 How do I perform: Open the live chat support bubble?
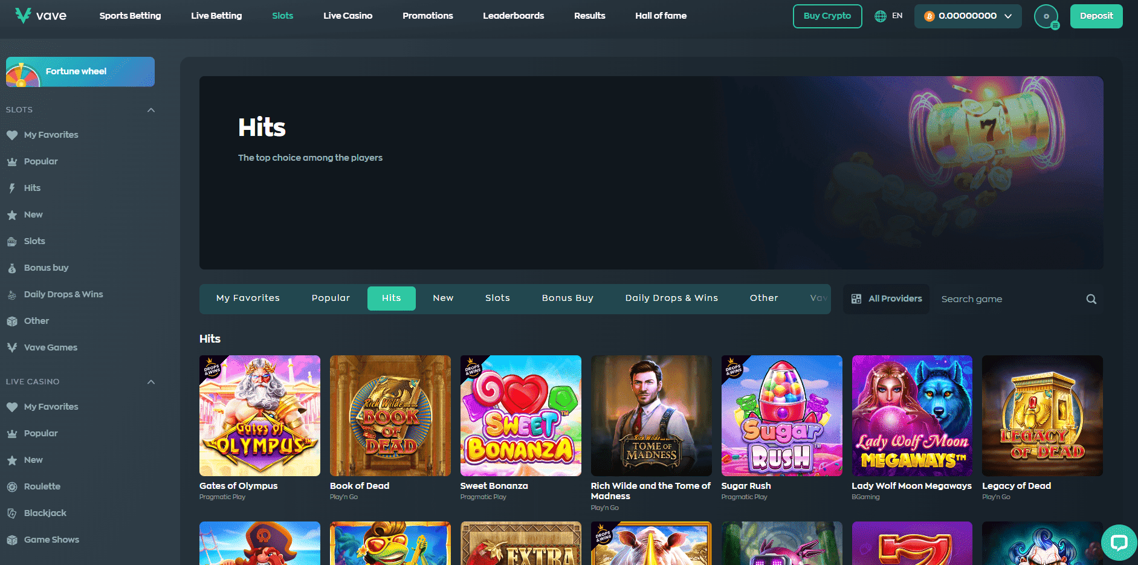(x=1119, y=542)
